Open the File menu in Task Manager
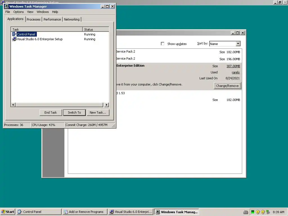This screenshot has height=216, width=288. tap(8, 12)
